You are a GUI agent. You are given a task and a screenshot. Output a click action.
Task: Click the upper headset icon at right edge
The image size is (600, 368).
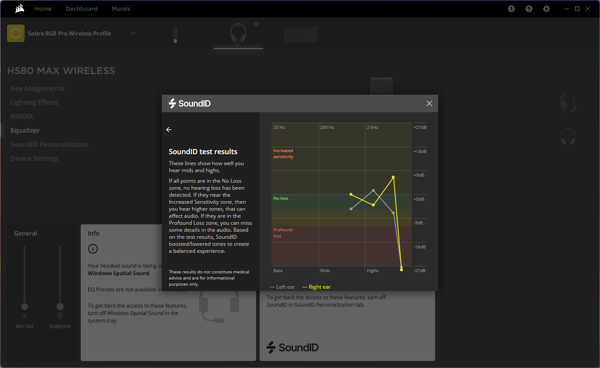(568, 103)
